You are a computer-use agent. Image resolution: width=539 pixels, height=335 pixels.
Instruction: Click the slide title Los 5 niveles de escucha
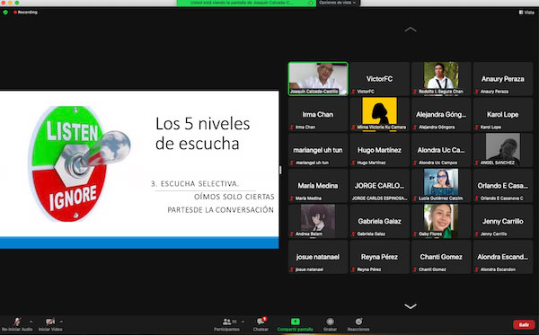click(x=202, y=134)
